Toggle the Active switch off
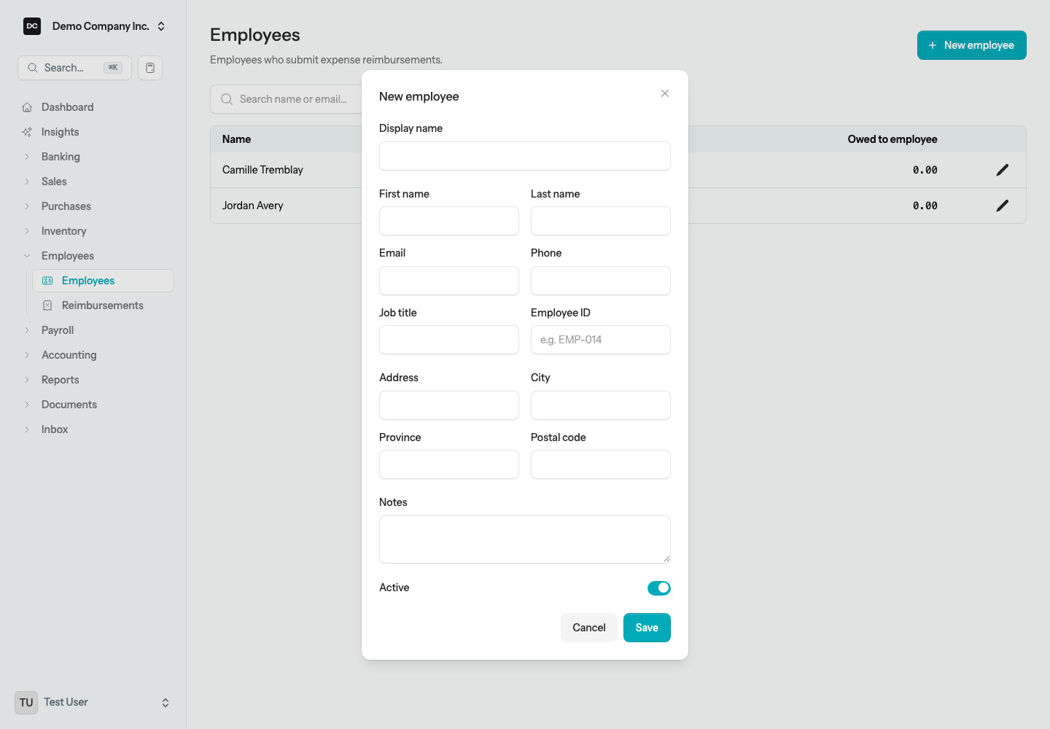The image size is (1050, 729). (x=659, y=588)
